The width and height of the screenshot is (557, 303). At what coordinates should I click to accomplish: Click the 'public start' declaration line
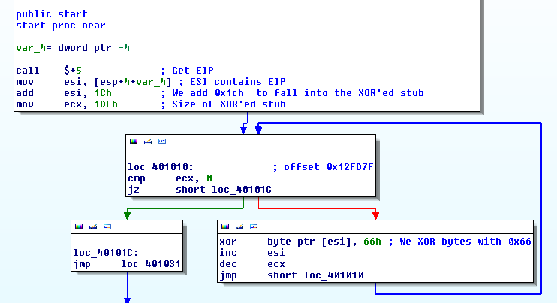51,14
